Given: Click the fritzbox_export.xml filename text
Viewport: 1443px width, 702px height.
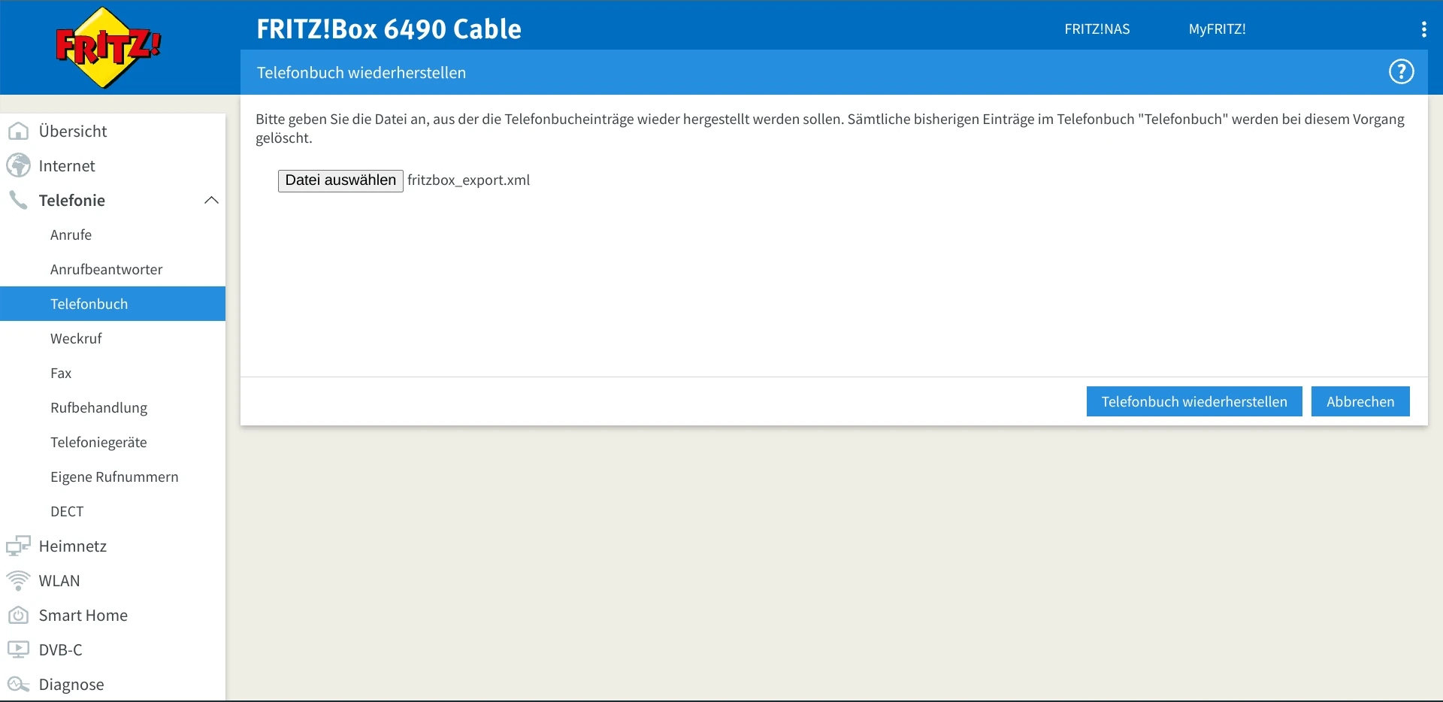Looking at the screenshot, I should pyautogui.click(x=468, y=180).
